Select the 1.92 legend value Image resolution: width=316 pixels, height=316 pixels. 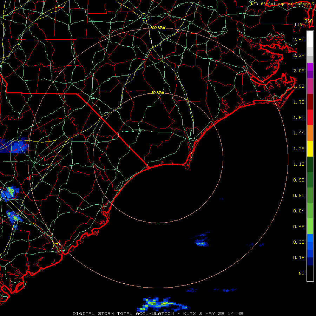point(299,86)
